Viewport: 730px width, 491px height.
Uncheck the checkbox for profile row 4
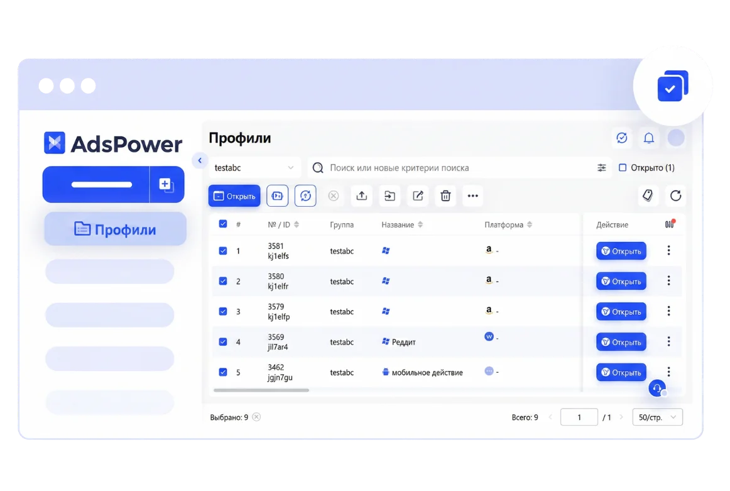223,342
